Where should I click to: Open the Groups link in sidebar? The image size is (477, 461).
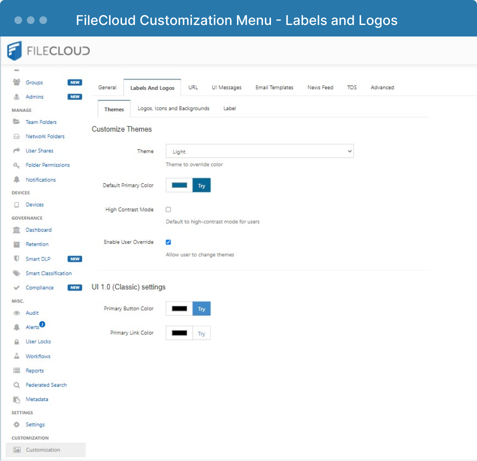34,82
